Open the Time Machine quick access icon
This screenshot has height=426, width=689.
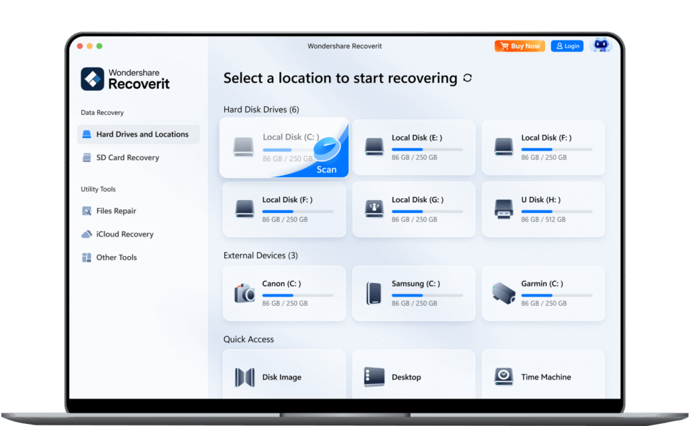coord(503,377)
